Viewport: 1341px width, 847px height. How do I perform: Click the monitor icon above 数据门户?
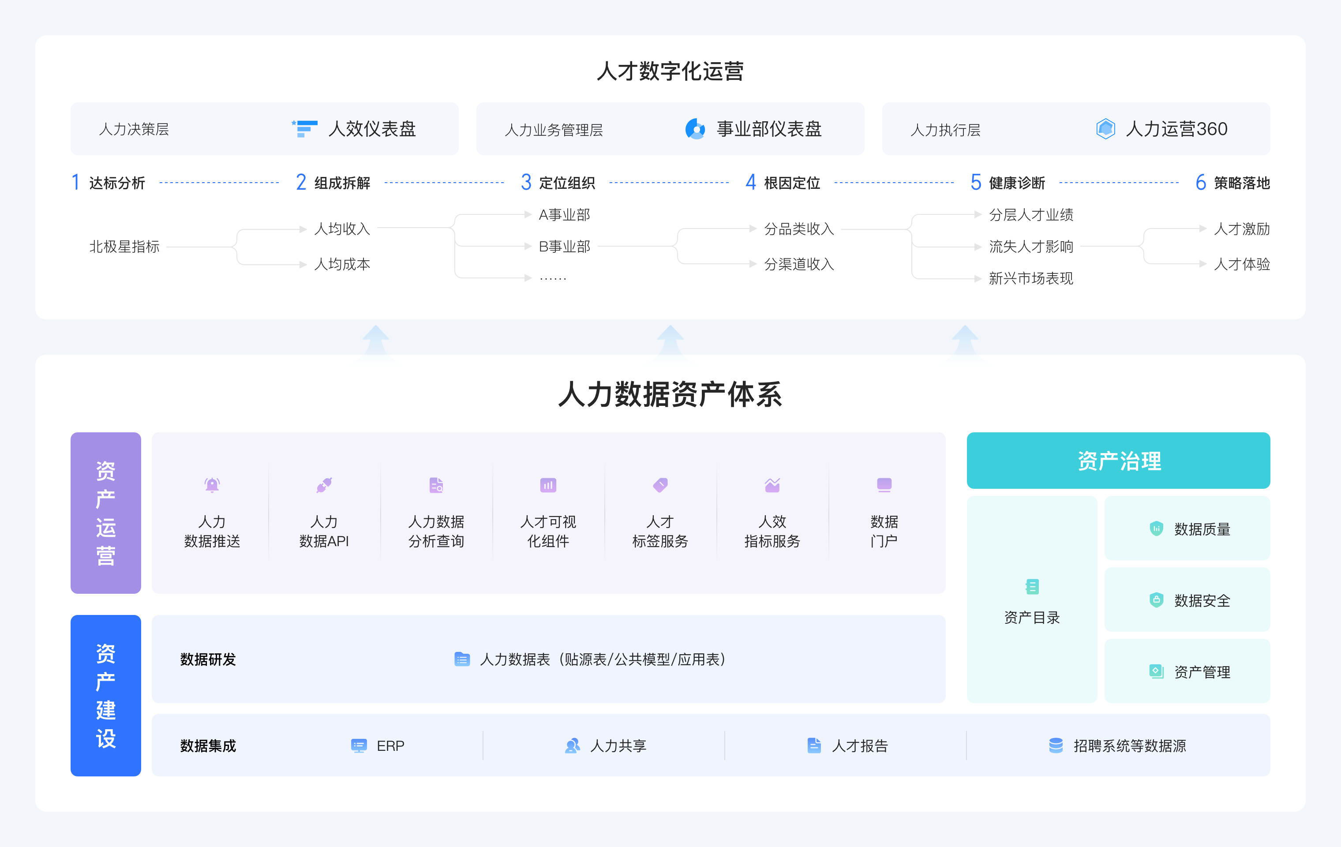(x=884, y=485)
